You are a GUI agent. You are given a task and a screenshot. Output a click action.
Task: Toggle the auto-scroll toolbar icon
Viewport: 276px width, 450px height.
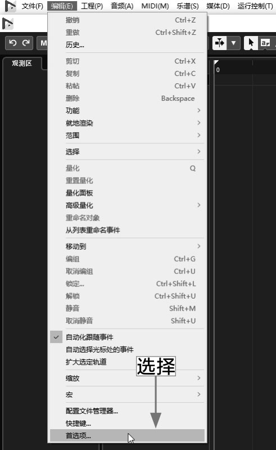pos(220,43)
